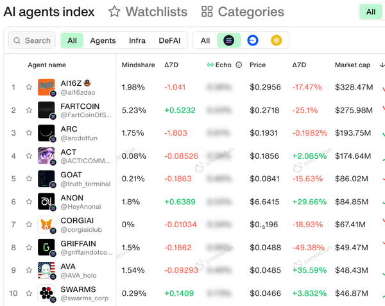Viewport: 385px width, 306px height.
Task: Open the @truth_terminal handle link
Action: pyautogui.click(x=85, y=184)
